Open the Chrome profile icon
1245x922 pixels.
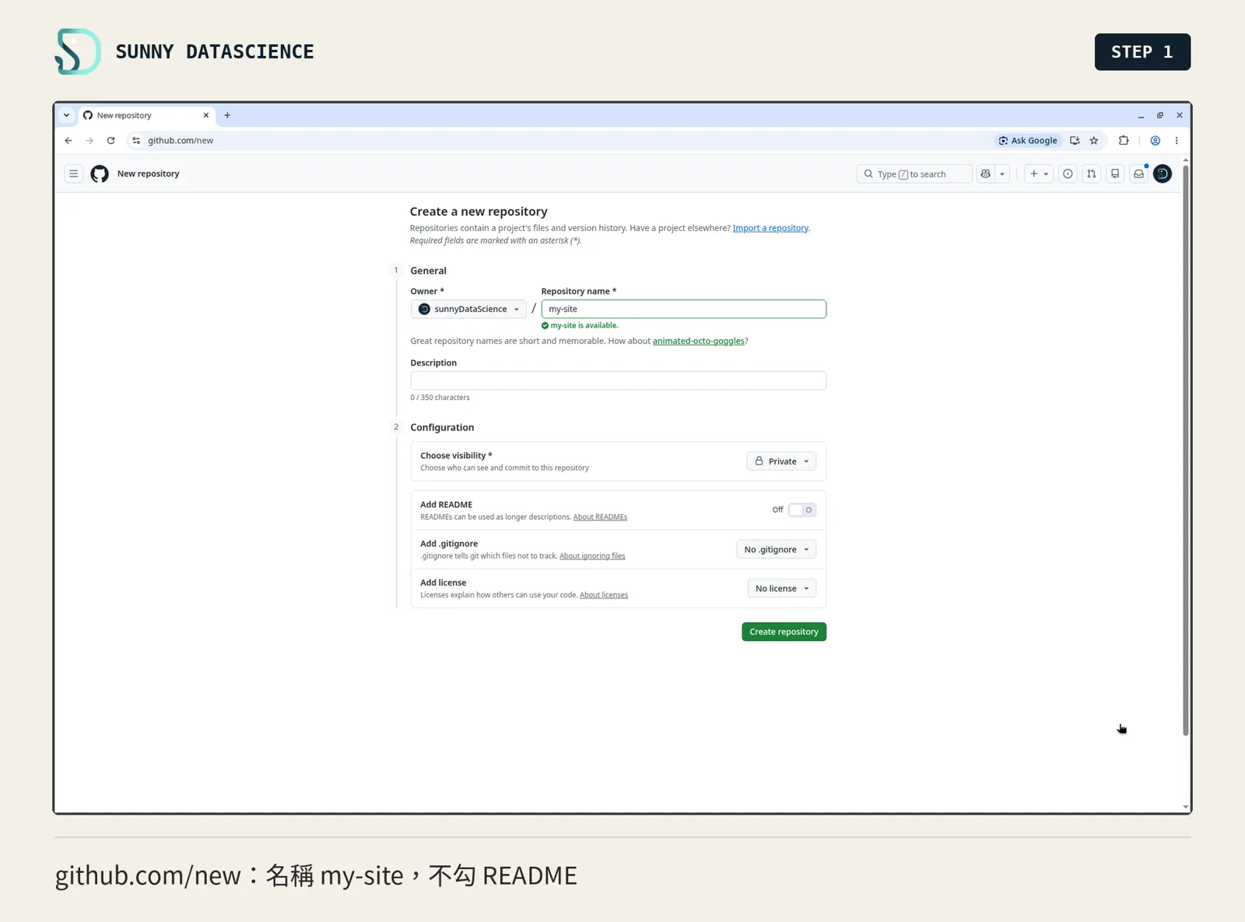point(1156,141)
